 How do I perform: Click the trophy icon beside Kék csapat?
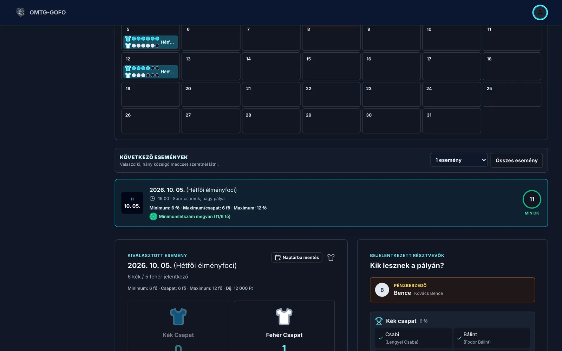379,321
